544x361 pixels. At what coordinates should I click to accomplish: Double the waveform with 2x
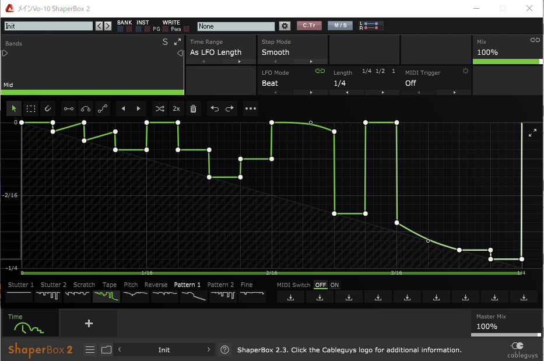point(176,108)
